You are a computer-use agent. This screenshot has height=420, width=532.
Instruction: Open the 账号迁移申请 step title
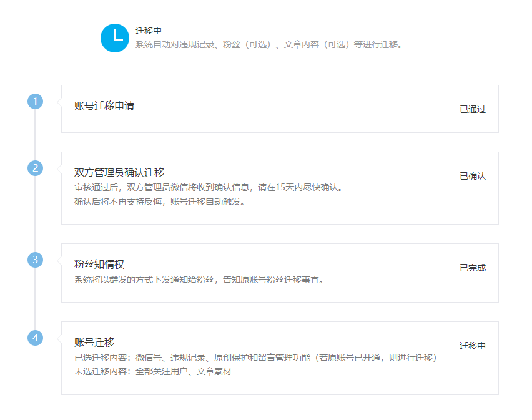coord(104,105)
